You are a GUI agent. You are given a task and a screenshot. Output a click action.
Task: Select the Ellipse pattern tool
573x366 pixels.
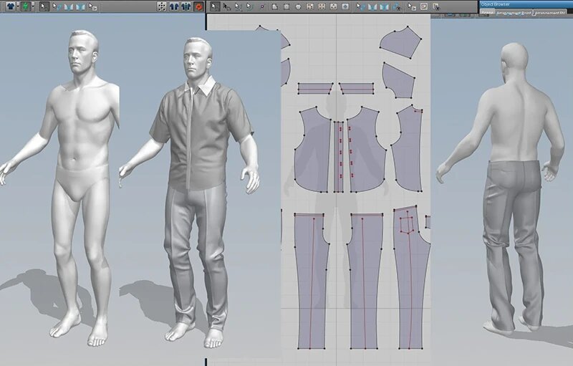point(297,6)
